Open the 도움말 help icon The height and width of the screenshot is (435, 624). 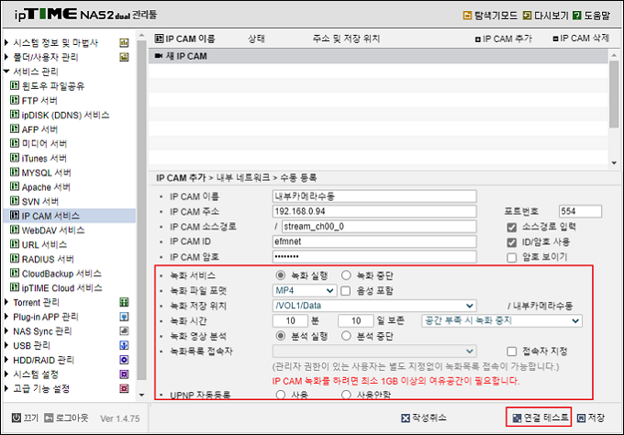click(576, 15)
